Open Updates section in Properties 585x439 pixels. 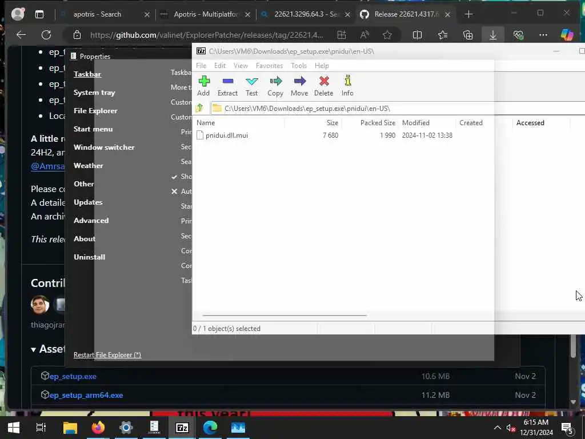tap(88, 202)
